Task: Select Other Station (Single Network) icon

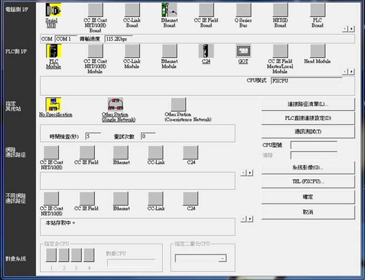Action: point(115,104)
